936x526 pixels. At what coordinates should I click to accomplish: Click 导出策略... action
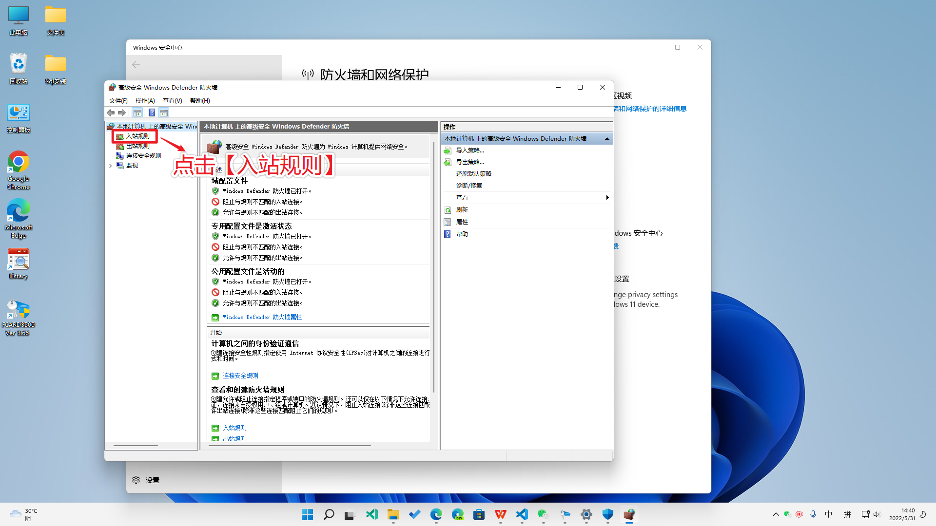470,162
